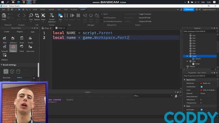Switch to the PLUGINS ribbon tab
This screenshot has width=219, height=123.
coord(74,10)
